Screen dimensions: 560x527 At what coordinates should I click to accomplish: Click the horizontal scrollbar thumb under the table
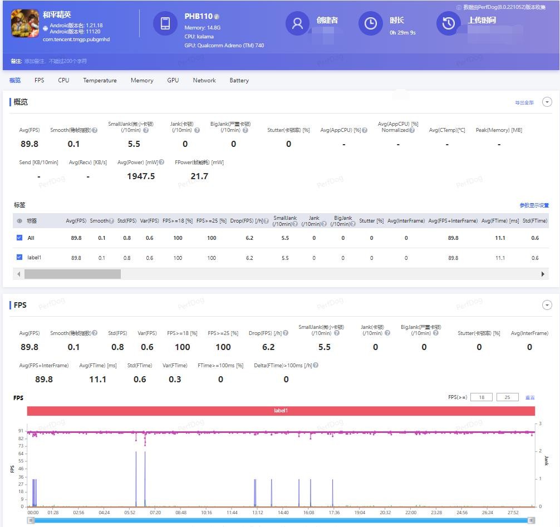[x=72, y=274]
